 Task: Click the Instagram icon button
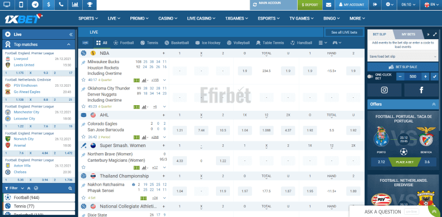(384, 90)
